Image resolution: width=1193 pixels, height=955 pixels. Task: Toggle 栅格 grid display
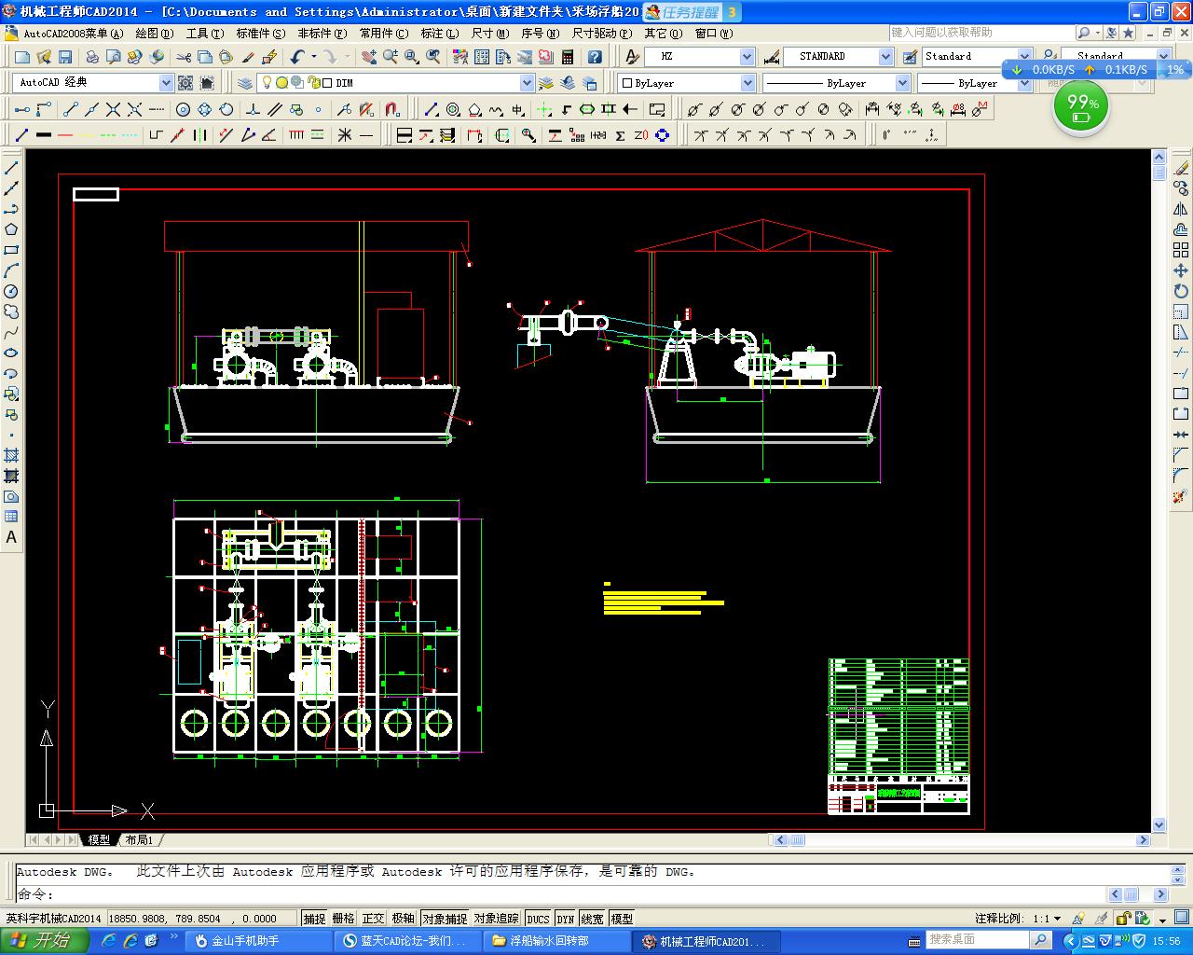[343, 919]
